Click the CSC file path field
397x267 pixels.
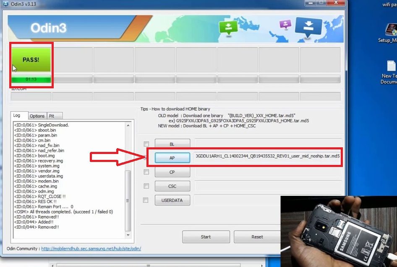268,186
